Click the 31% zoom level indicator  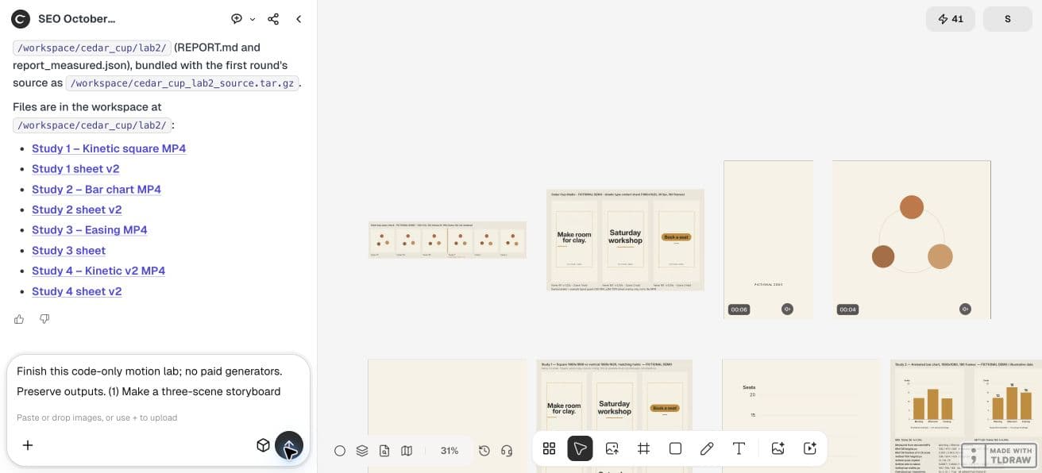pyautogui.click(x=450, y=450)
